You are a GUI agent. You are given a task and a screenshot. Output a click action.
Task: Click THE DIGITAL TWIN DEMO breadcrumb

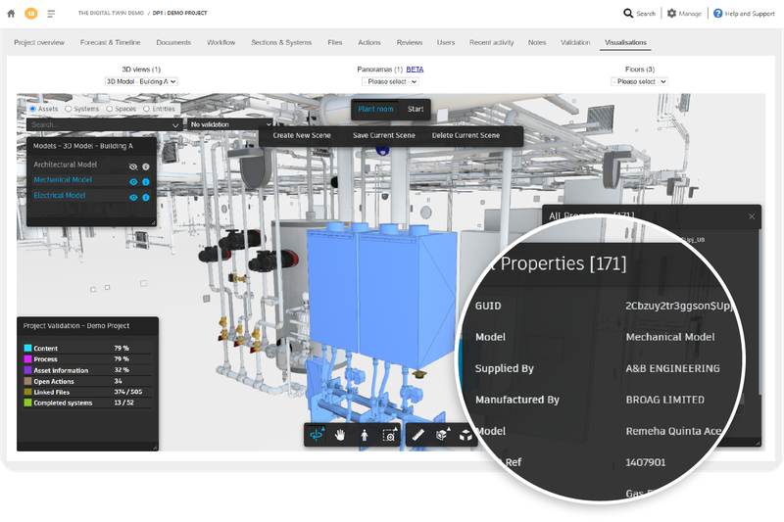[111, 13]
